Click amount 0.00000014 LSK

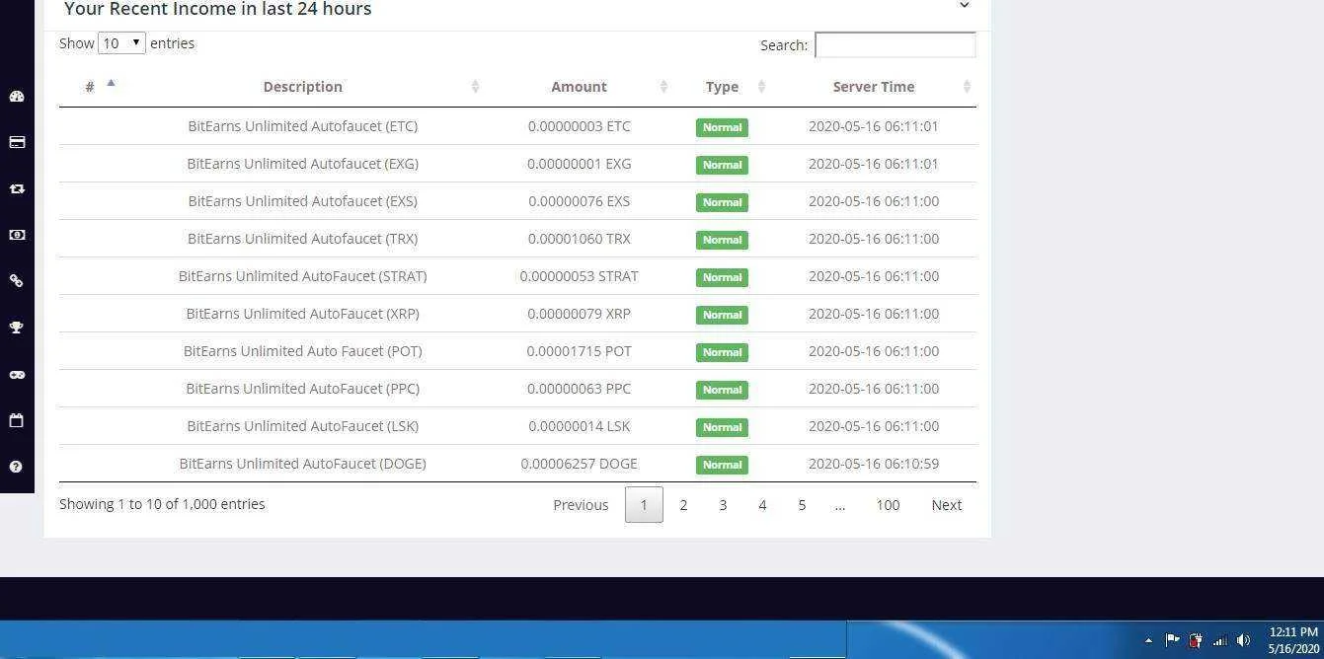[x=579, y=426]
